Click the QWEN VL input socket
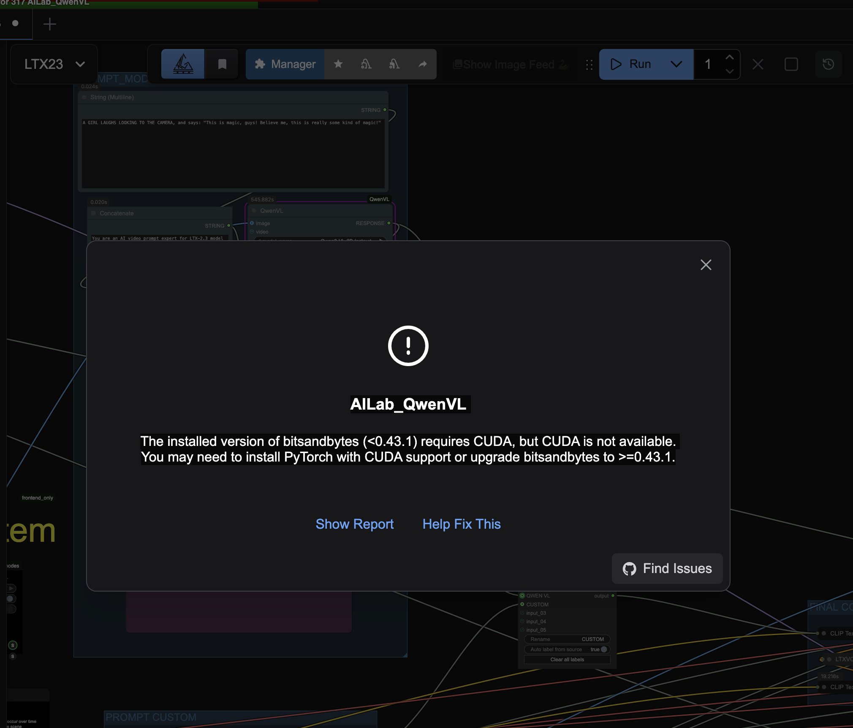Image resolution: width=853 pixels, height=728 pixels. click(522, 596)
